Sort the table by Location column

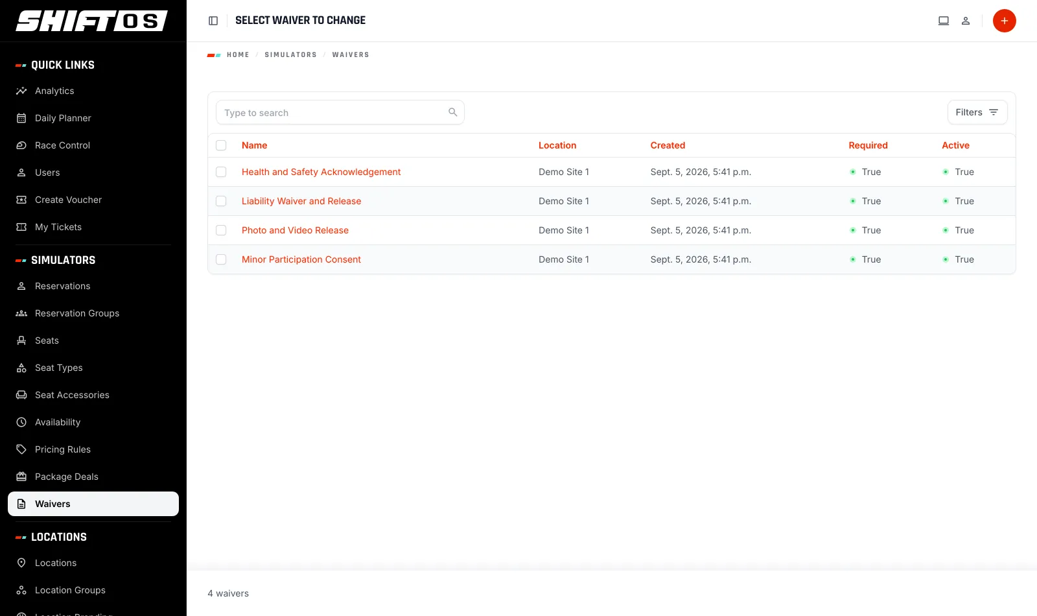(x=557, y=145)
